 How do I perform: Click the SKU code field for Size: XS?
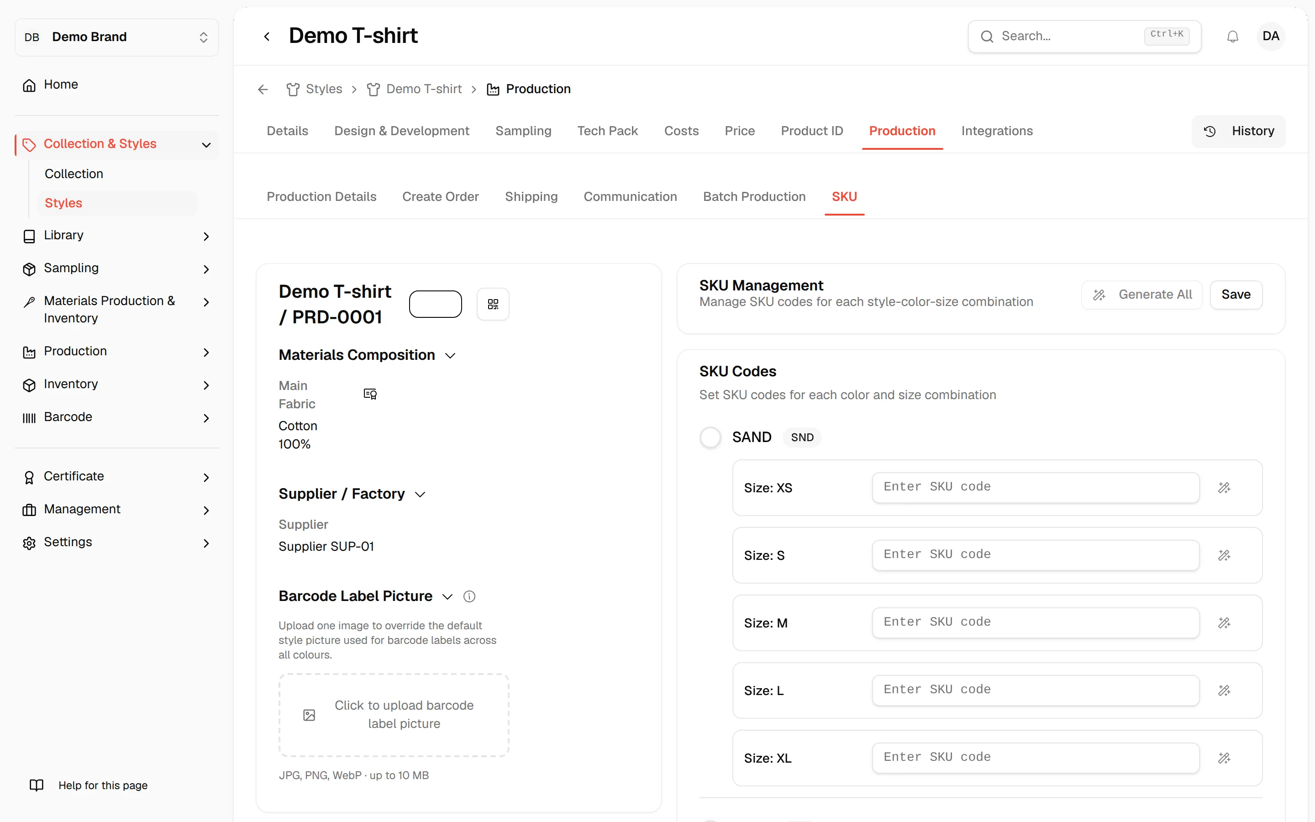pyautogui.click(x=1036, y=487)
